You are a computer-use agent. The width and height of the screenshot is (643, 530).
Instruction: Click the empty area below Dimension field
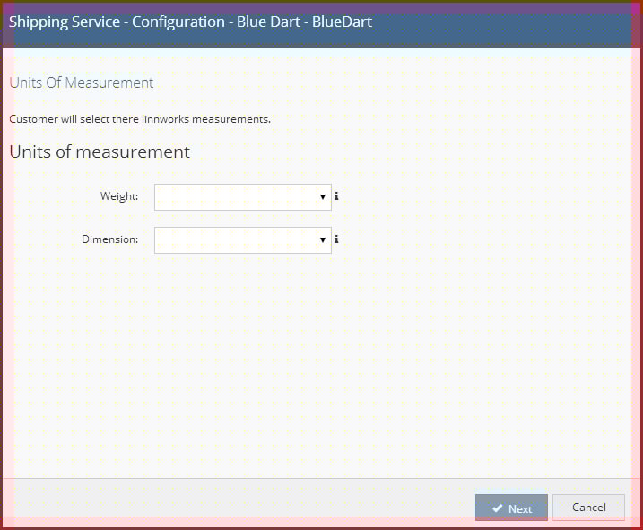coord(321,365)
